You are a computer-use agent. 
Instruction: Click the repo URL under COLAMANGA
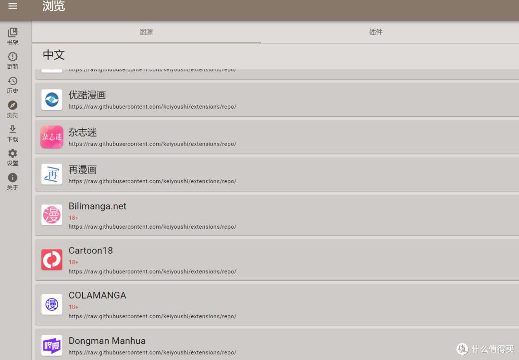[152, 316]
